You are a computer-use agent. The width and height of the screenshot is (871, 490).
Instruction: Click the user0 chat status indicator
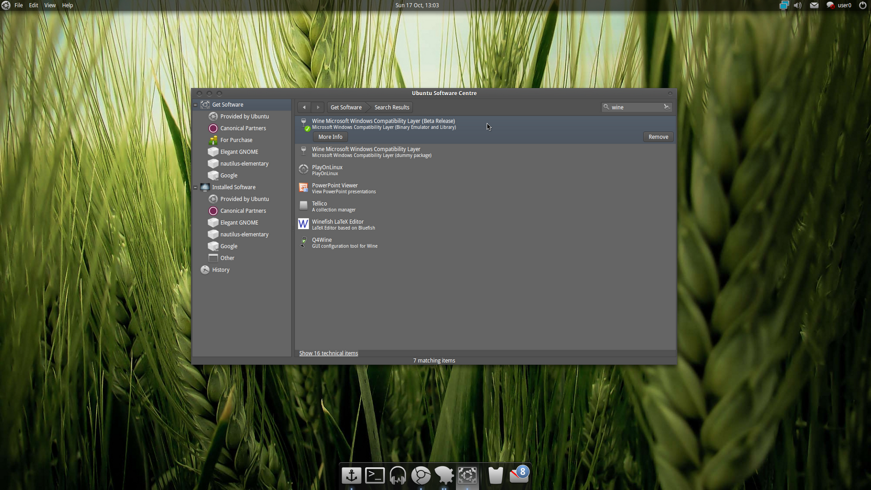pyautogui.click(x=839, y=5)
